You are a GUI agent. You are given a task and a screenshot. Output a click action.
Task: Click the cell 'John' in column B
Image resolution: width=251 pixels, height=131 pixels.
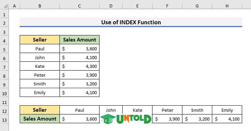pyautogui.click(x=40, y=57)
